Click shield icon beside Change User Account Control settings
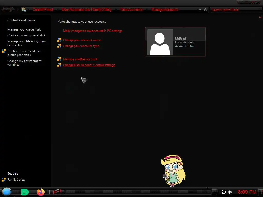 click(59, 65)
